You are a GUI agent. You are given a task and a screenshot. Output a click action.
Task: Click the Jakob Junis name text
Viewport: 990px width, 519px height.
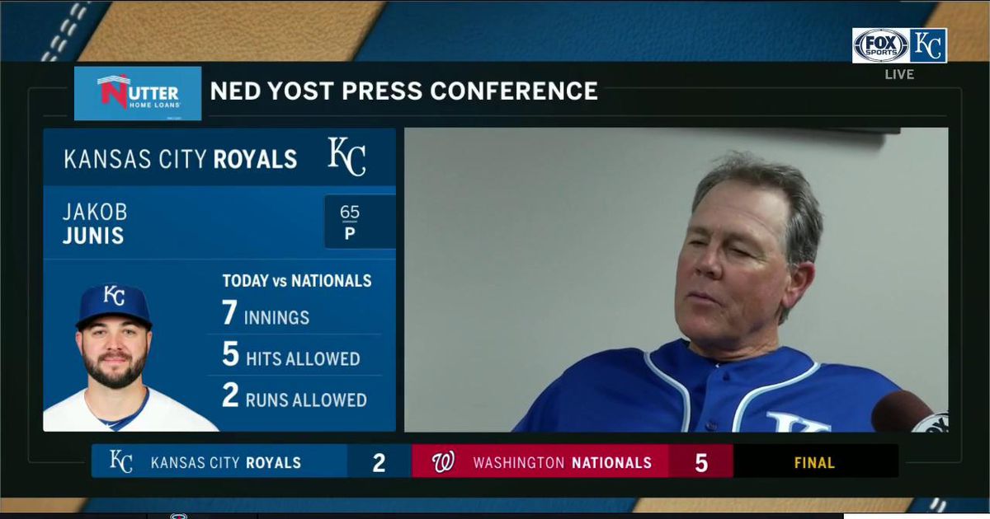pyautogui.click(x=95, y=224)
